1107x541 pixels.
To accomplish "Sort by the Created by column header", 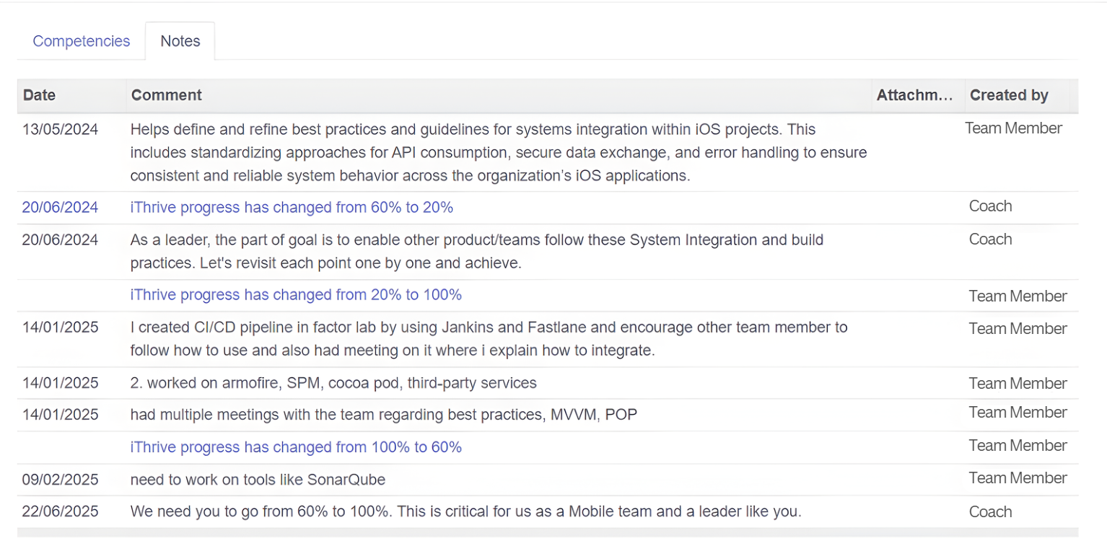I will 1008,95.
